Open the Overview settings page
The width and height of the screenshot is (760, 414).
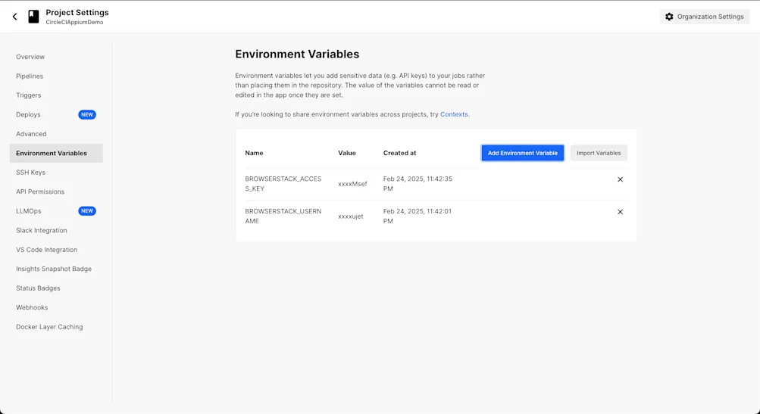pyautogui.click(x=30, y=57)
